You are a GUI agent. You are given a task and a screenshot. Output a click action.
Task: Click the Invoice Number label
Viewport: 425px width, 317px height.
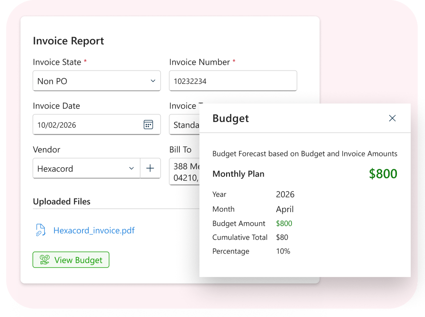[199, 62]
